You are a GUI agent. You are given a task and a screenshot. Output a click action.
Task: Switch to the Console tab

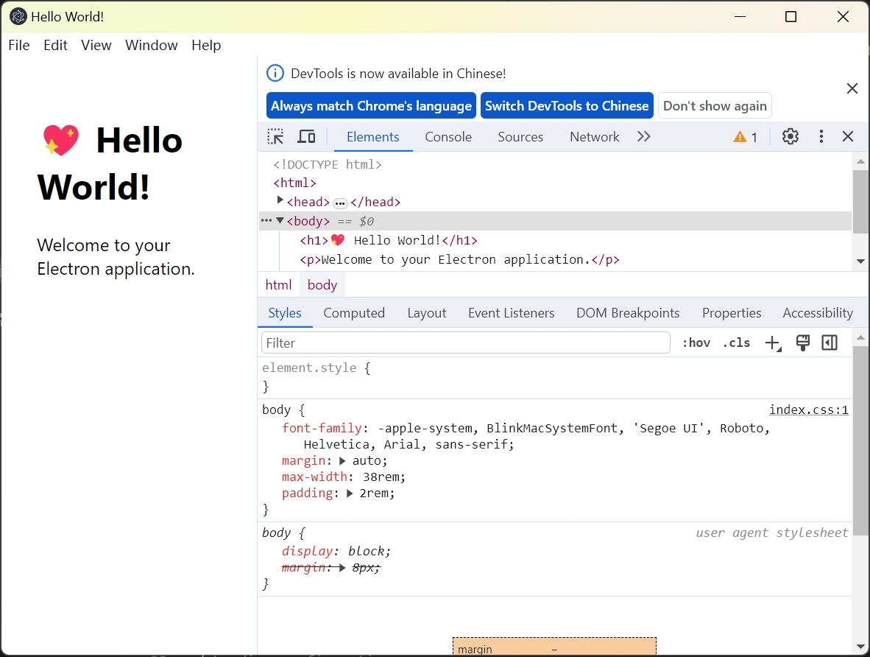coord(448,137)
